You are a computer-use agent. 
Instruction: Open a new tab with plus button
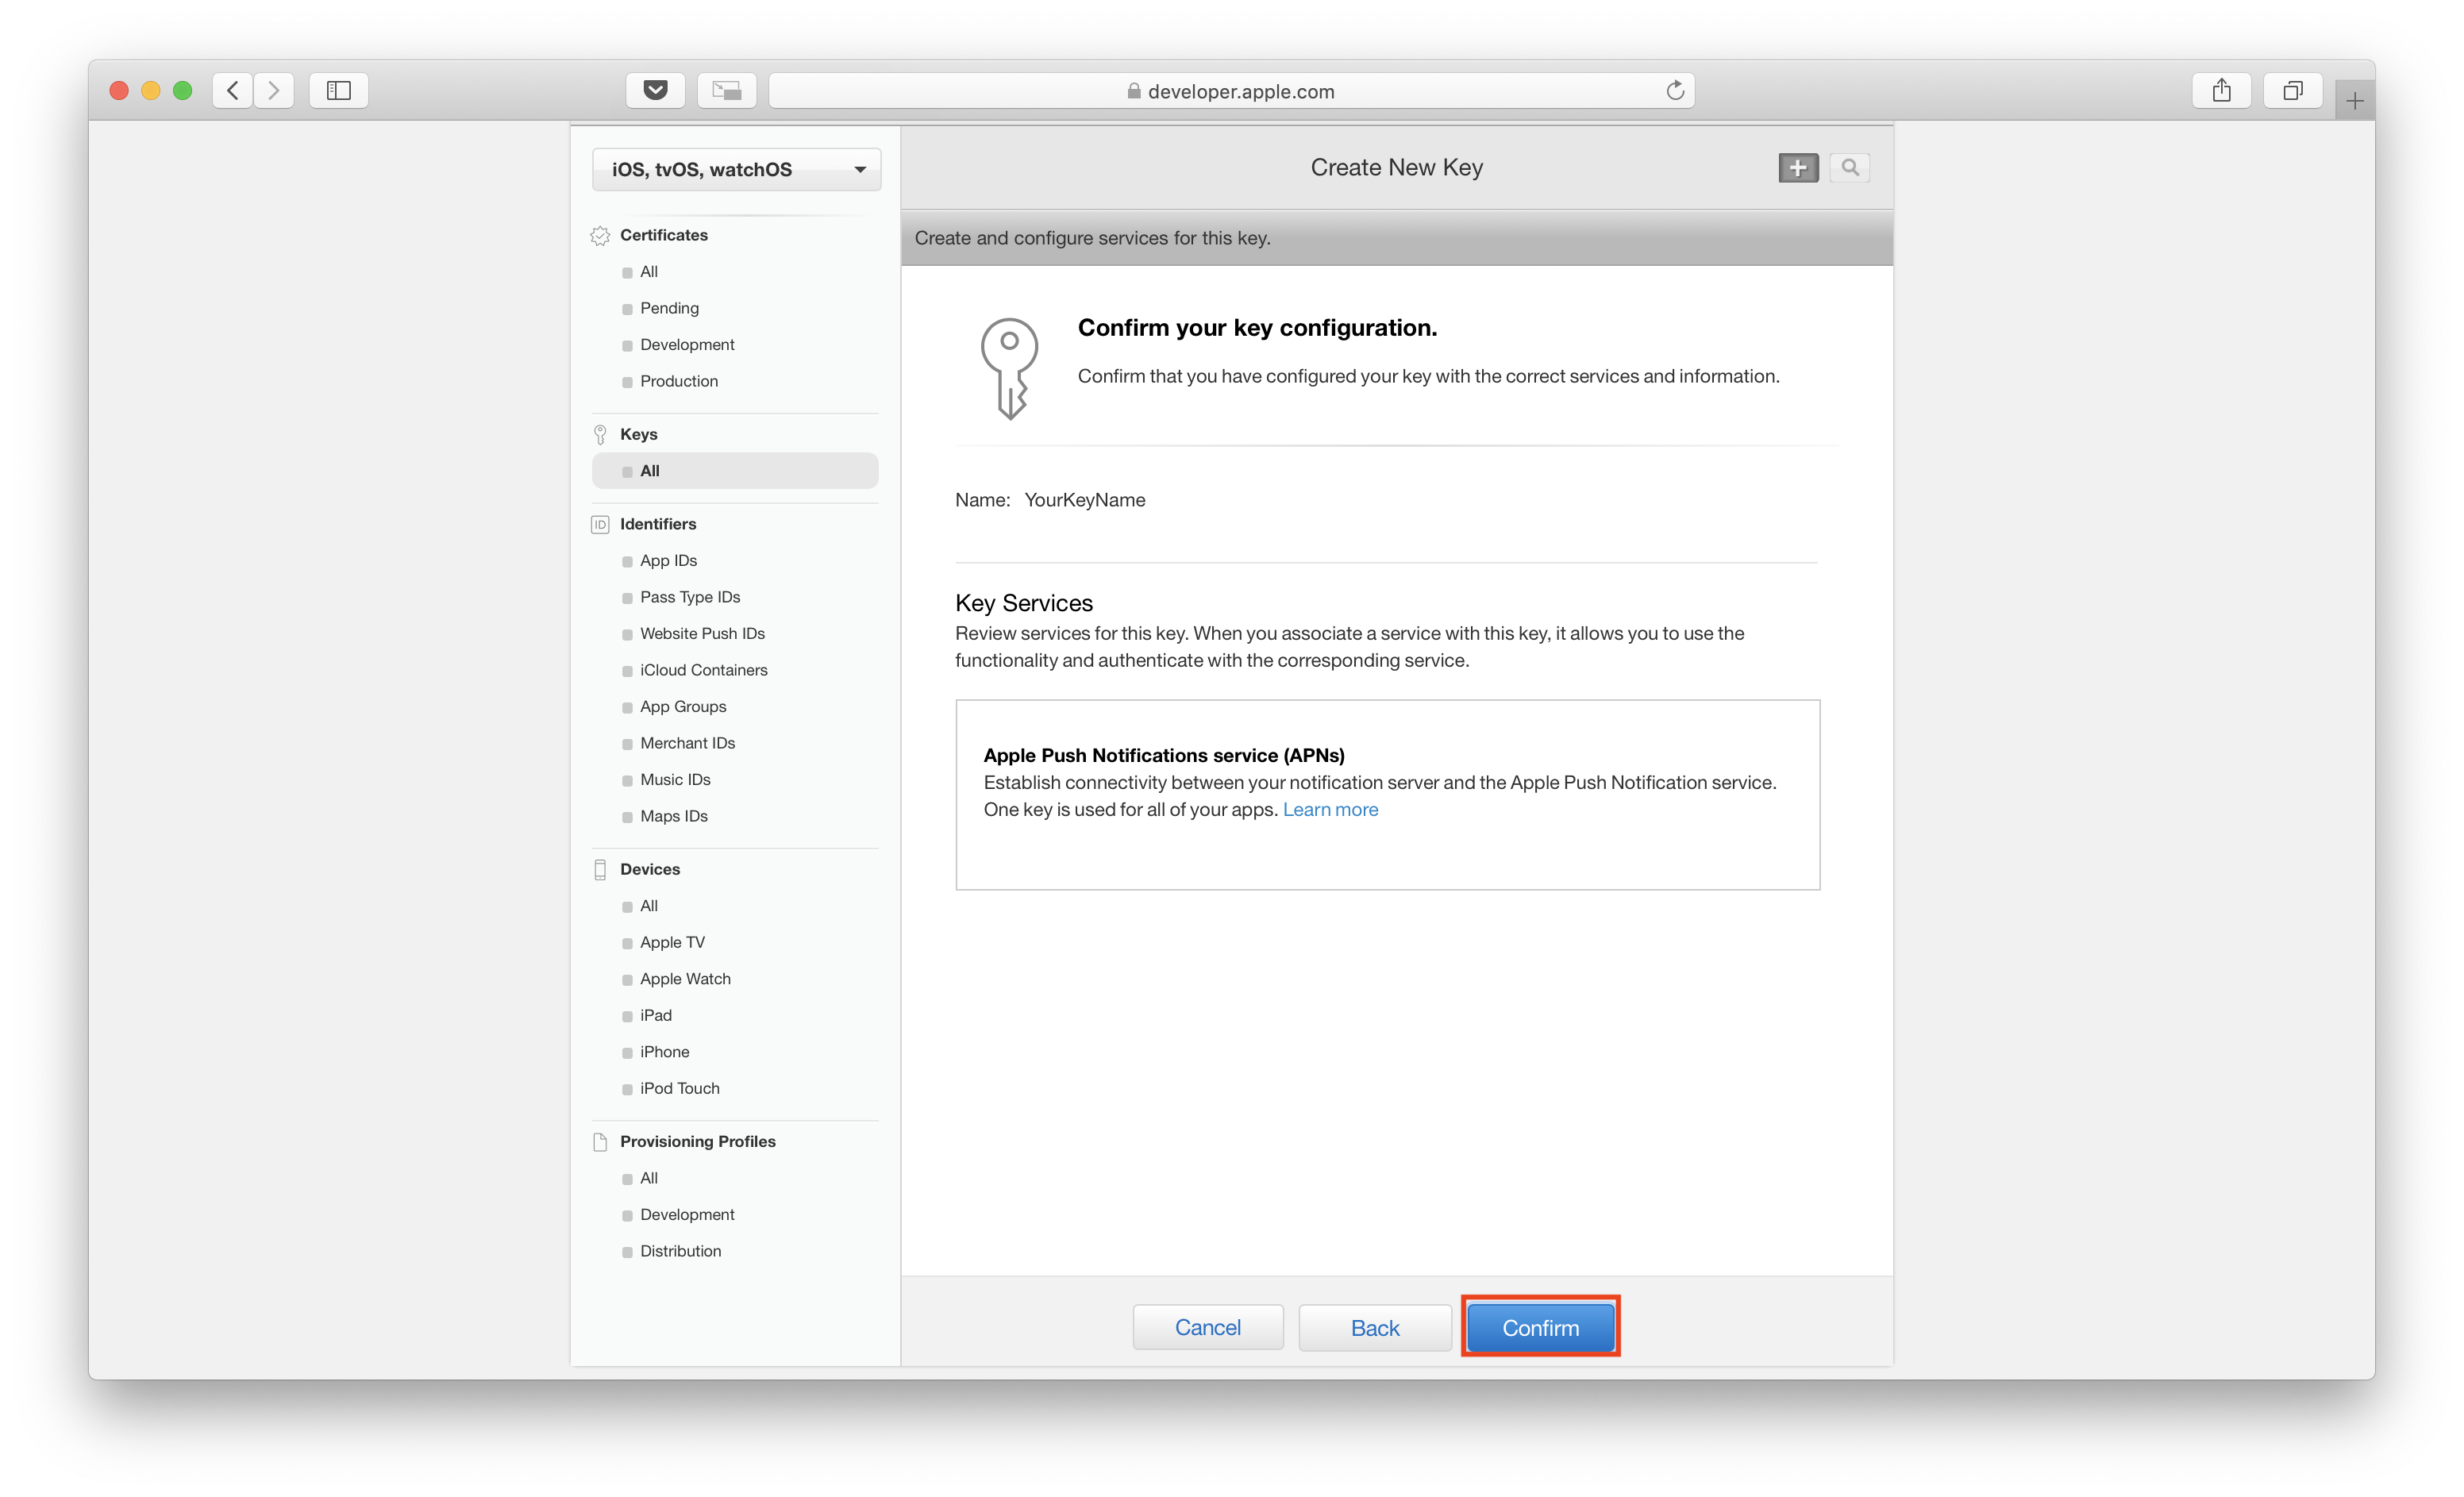coord(2355,101)
